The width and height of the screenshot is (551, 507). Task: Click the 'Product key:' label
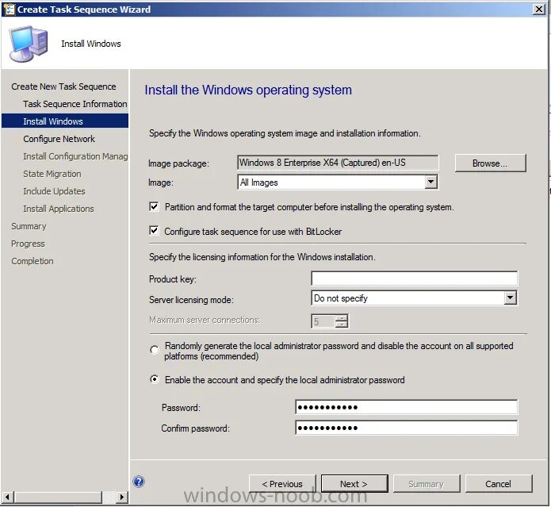tap(173, 279)
